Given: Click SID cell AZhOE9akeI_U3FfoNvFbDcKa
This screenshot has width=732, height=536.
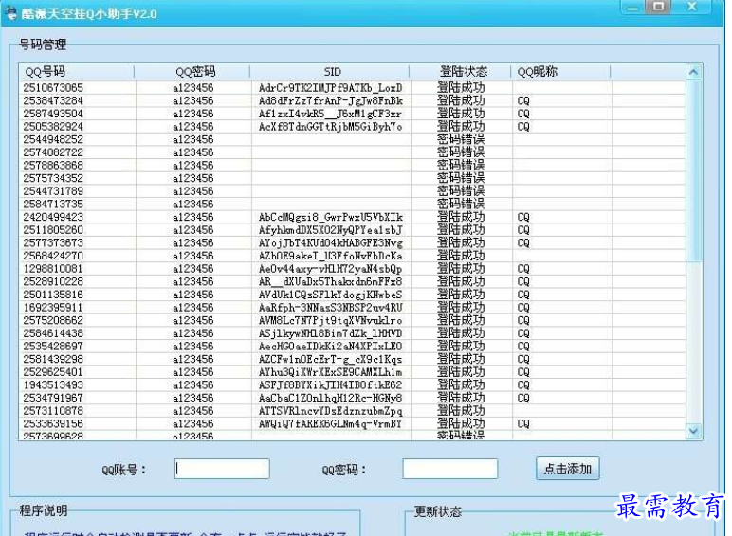Looking at the screenshot, I should (x=331, y=256).
